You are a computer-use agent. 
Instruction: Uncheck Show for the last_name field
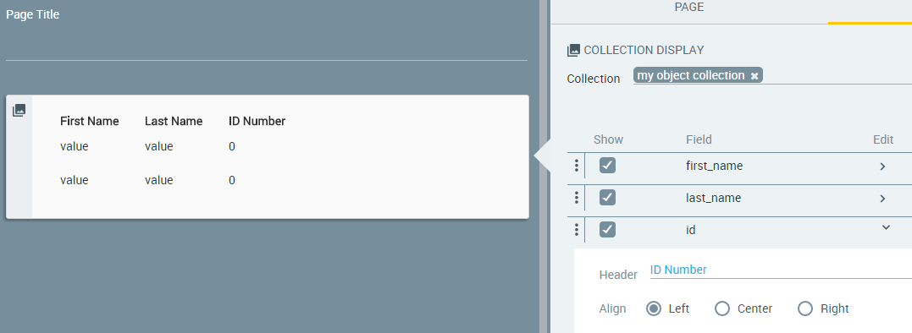[x=608, y=198]
